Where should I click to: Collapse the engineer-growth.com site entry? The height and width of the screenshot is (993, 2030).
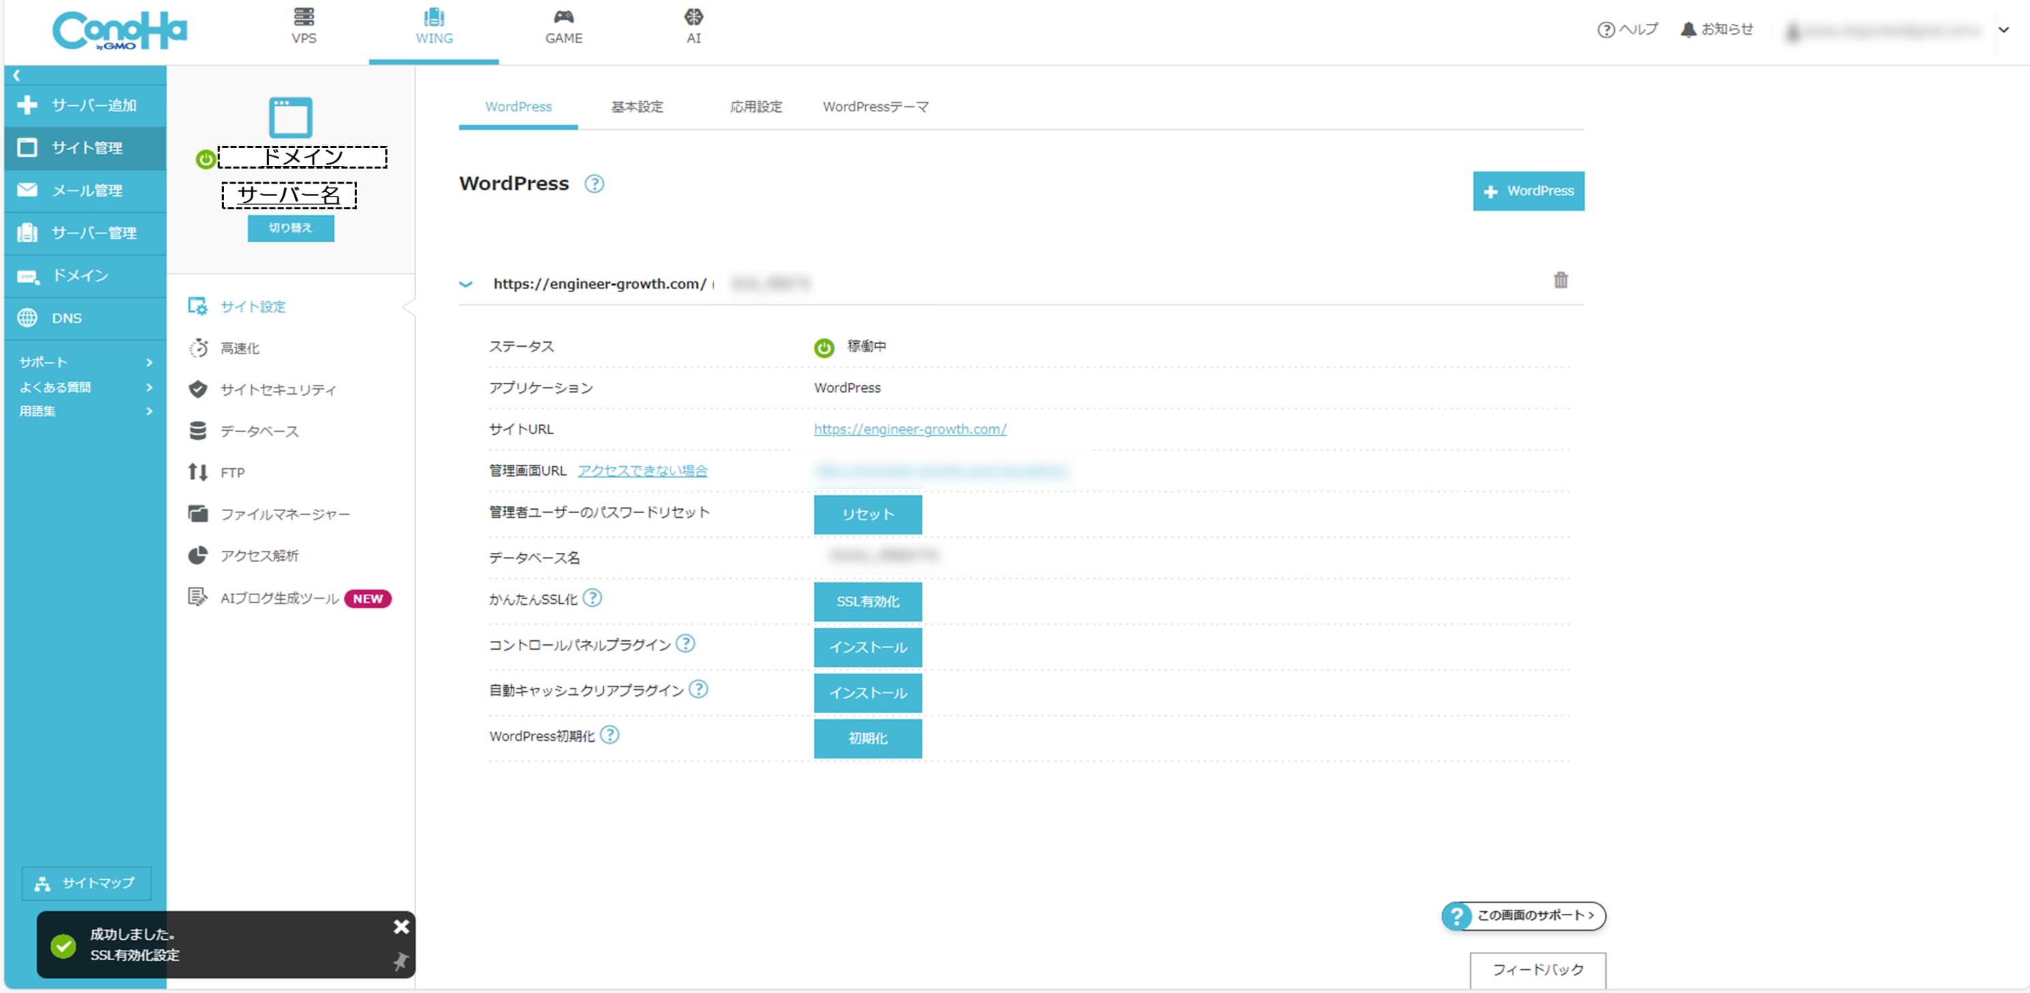tap(466, 285)
